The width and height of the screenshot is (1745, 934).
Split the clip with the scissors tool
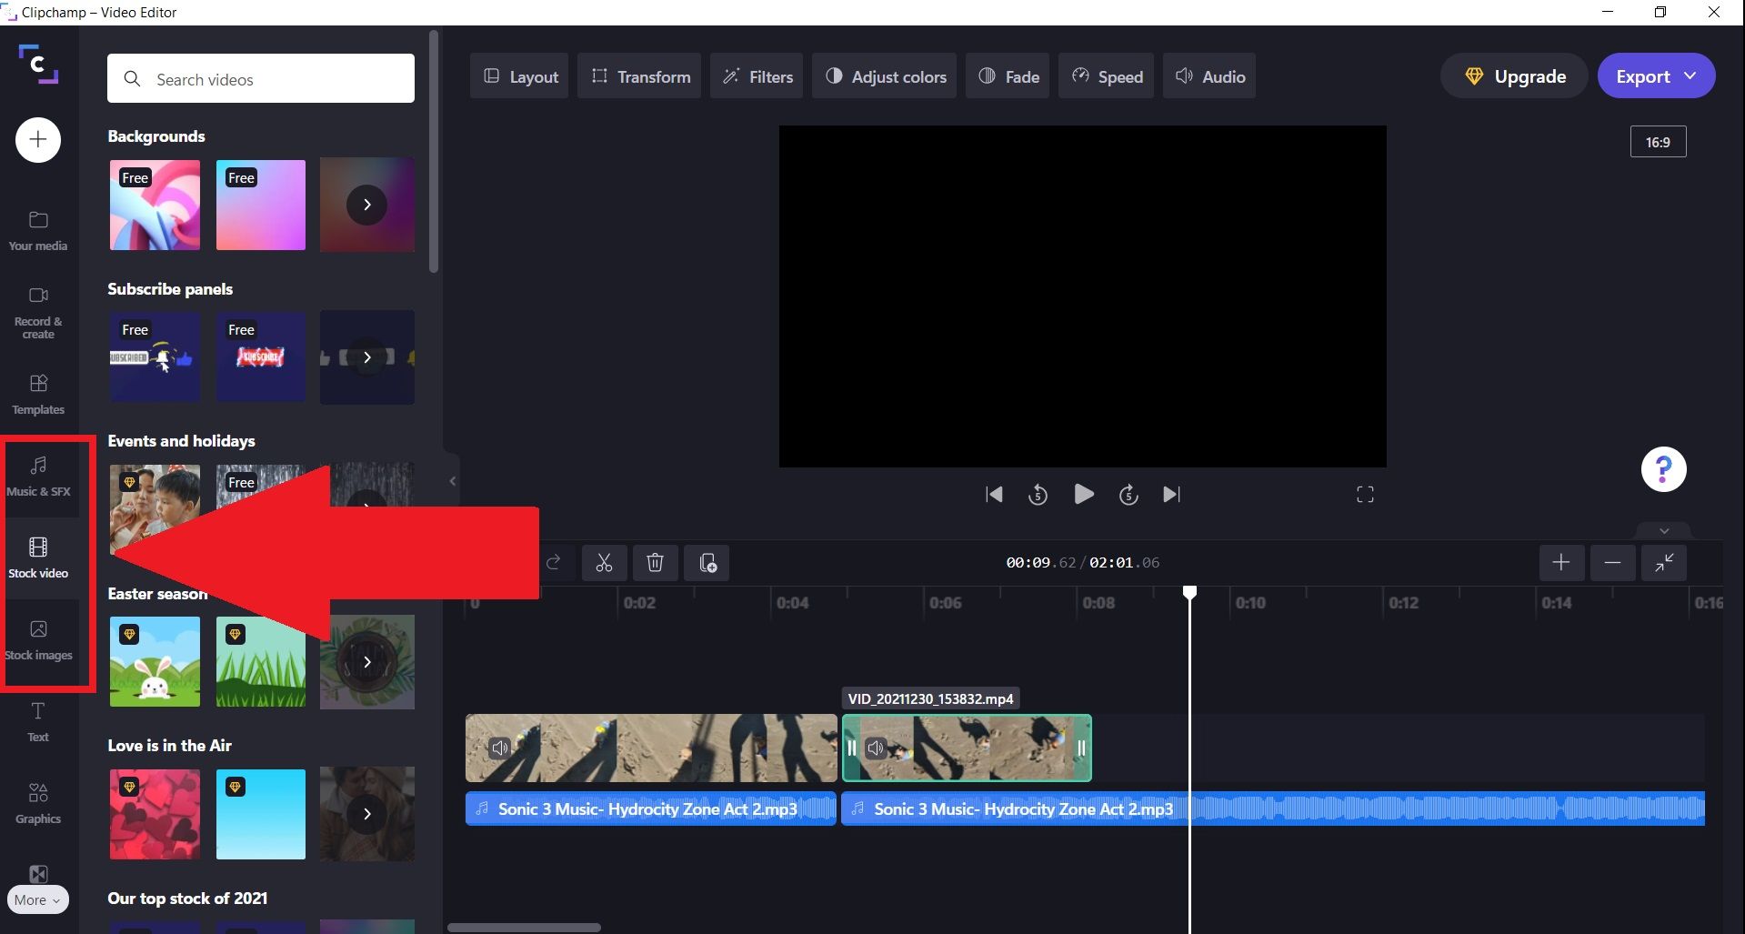point(604,562)
